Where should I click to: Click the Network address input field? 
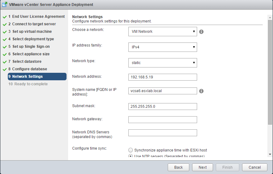click(163, 77)
